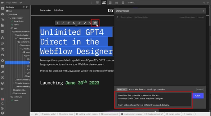Open the Page: Home selector
This screenshot has width=211, height=116.
(11, 3)
